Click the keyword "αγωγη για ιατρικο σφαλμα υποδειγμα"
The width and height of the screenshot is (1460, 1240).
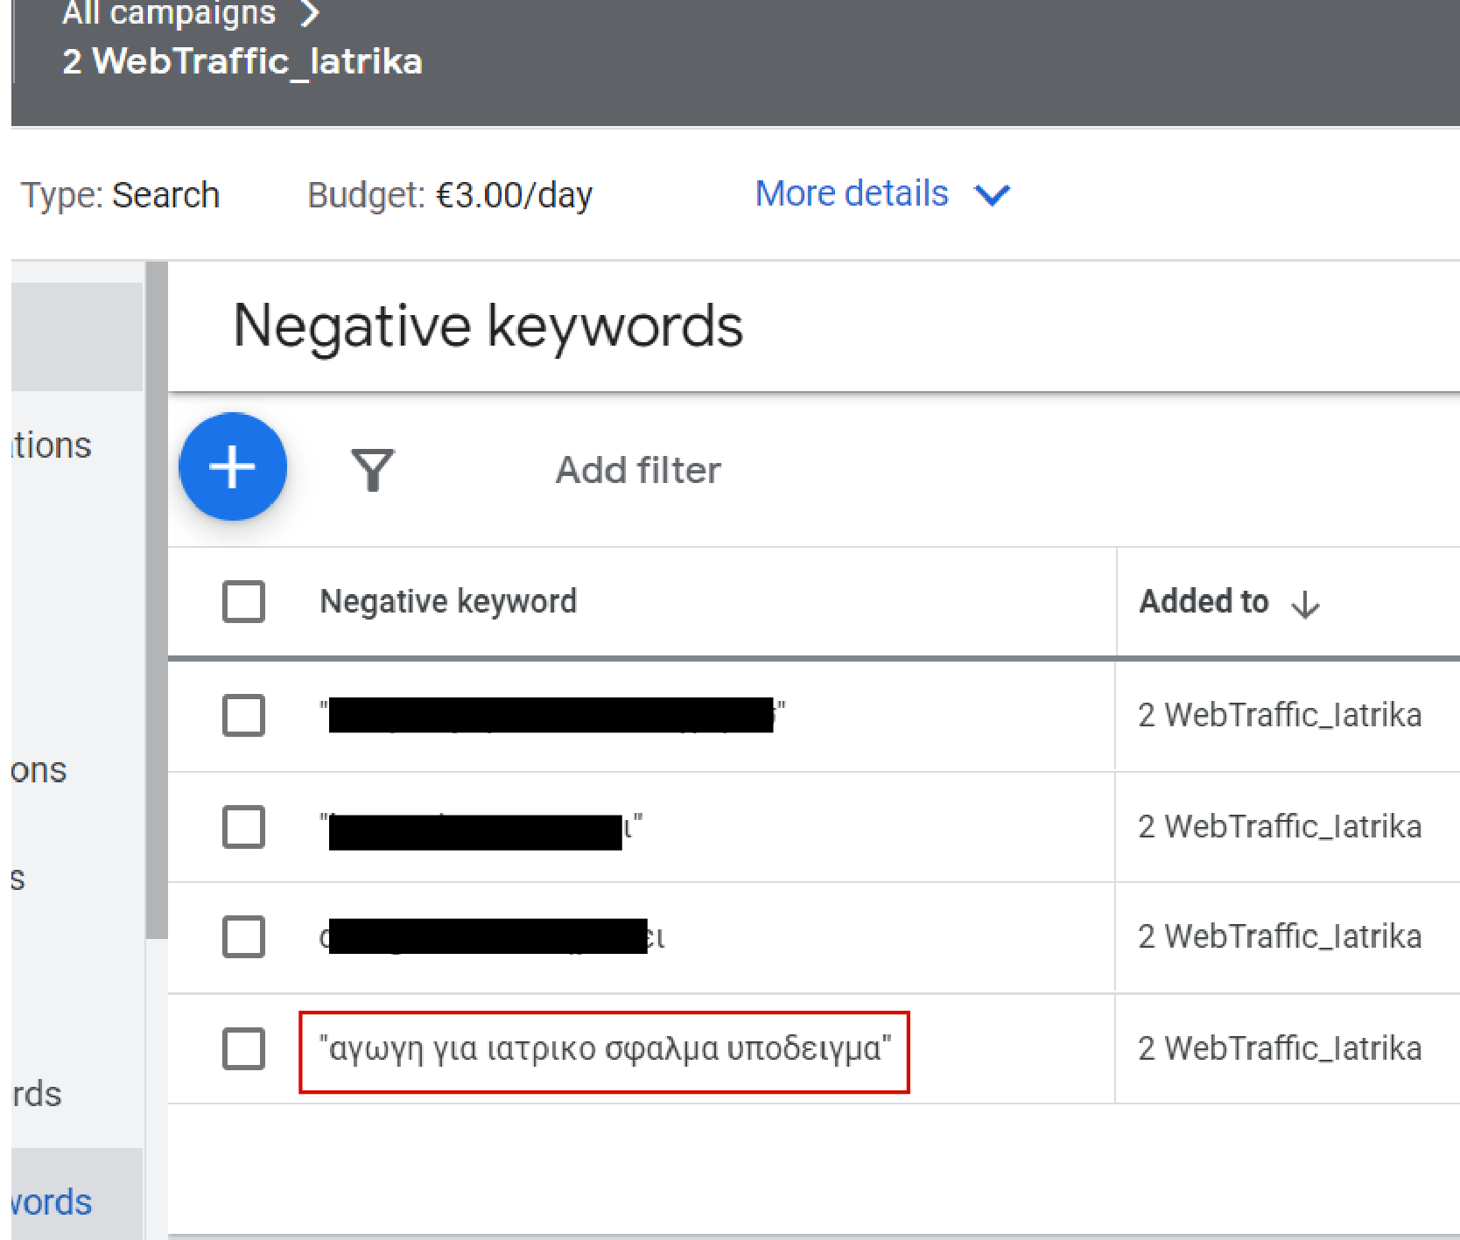604,1048
